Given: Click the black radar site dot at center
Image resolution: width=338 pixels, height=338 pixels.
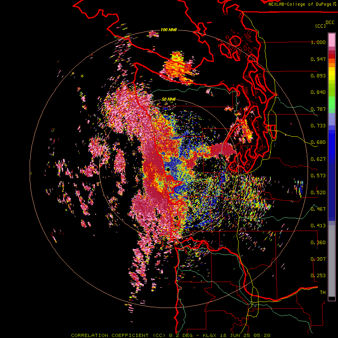Looking at the screenshot, I should pos(168,170).
